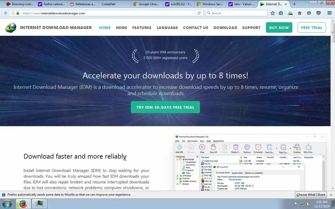Open the CONTACT US page
Image resolution: width=335 pixels, height=209 pixels.
[196, 28]
